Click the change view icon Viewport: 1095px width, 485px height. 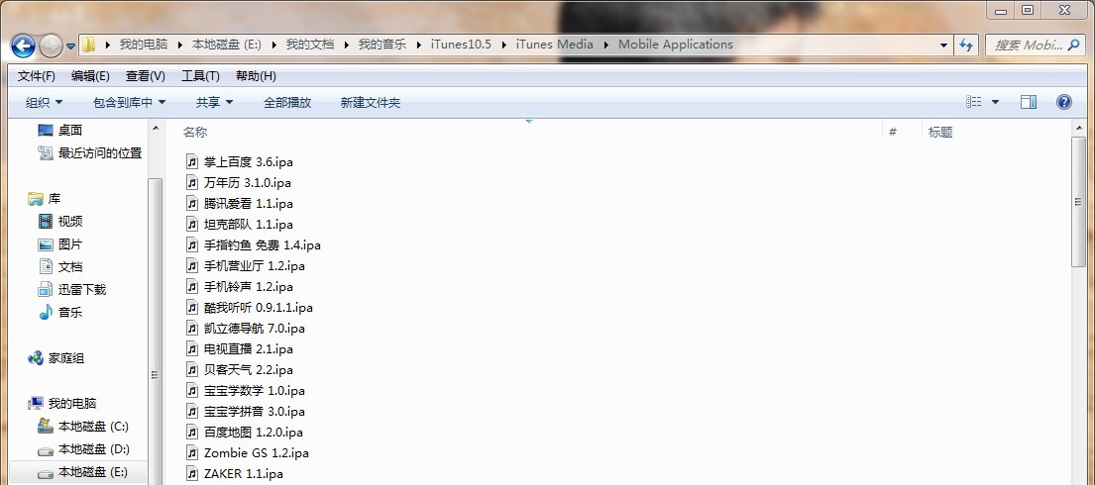974,102
